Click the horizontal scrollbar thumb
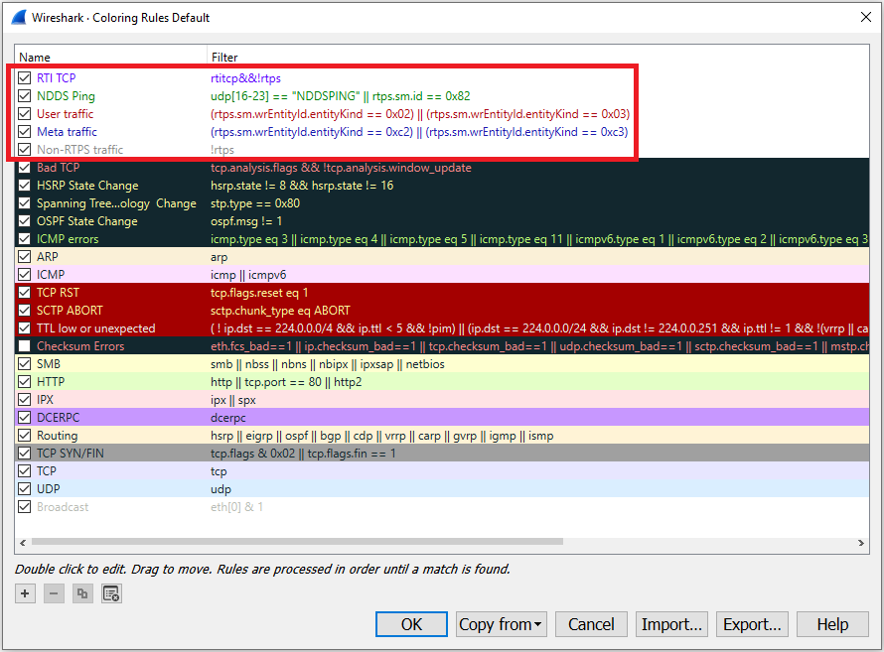Viewport: 884px width, 652px height. pos(297,542)
